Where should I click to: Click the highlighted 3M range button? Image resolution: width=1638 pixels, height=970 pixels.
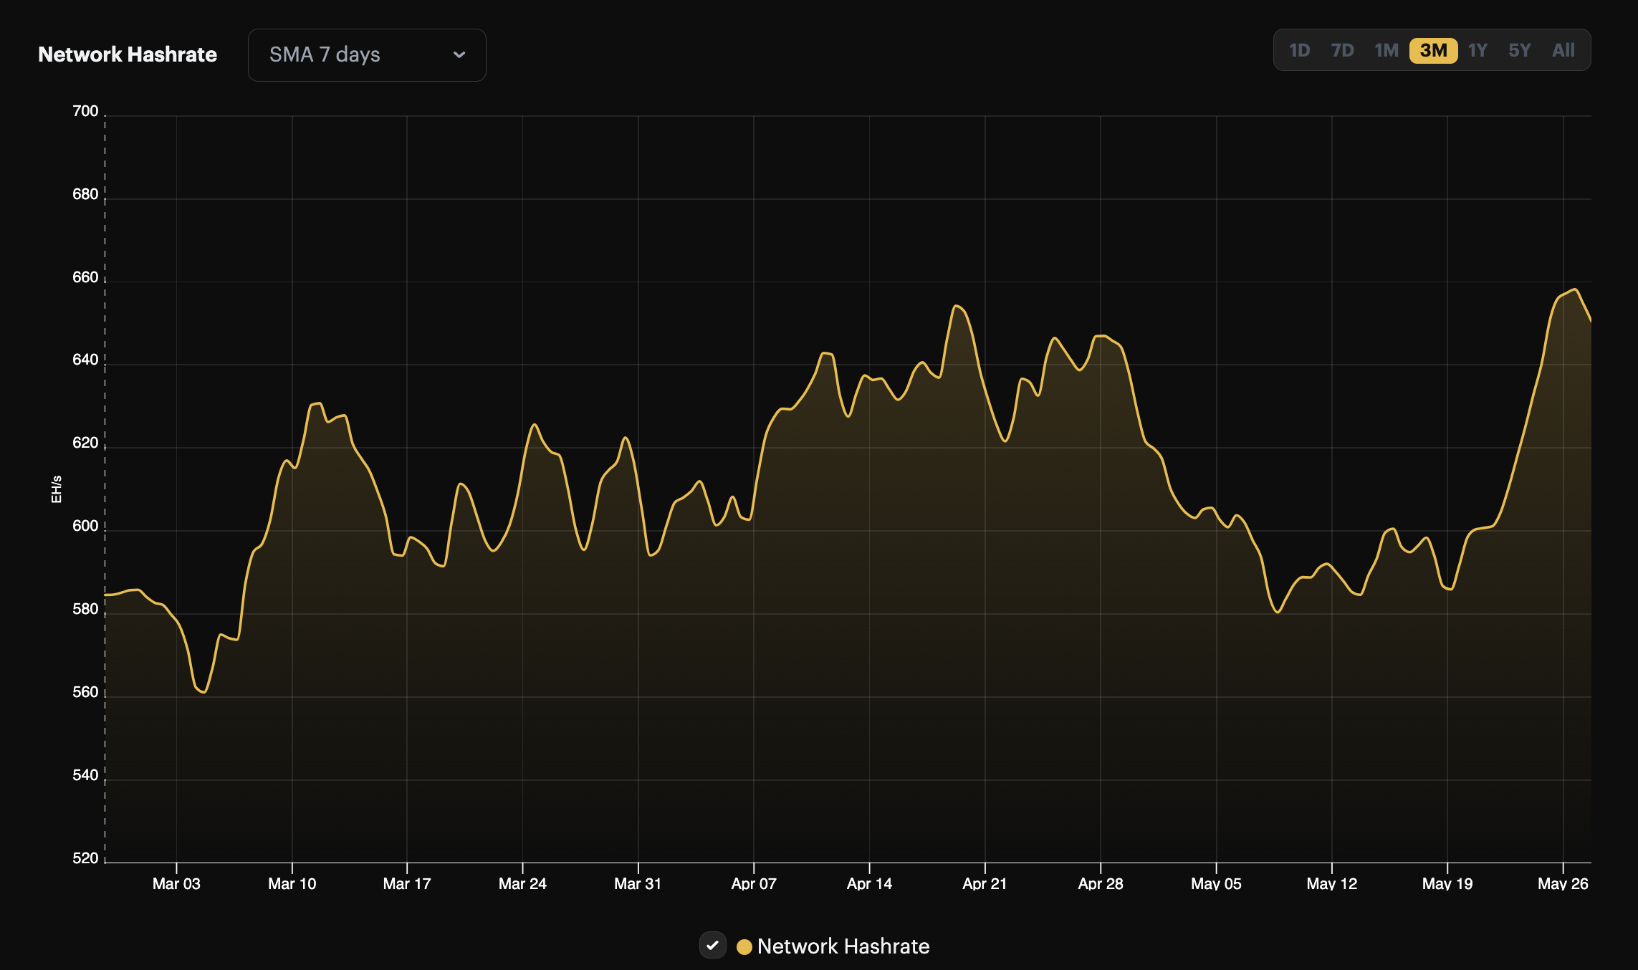point(1433,50)
